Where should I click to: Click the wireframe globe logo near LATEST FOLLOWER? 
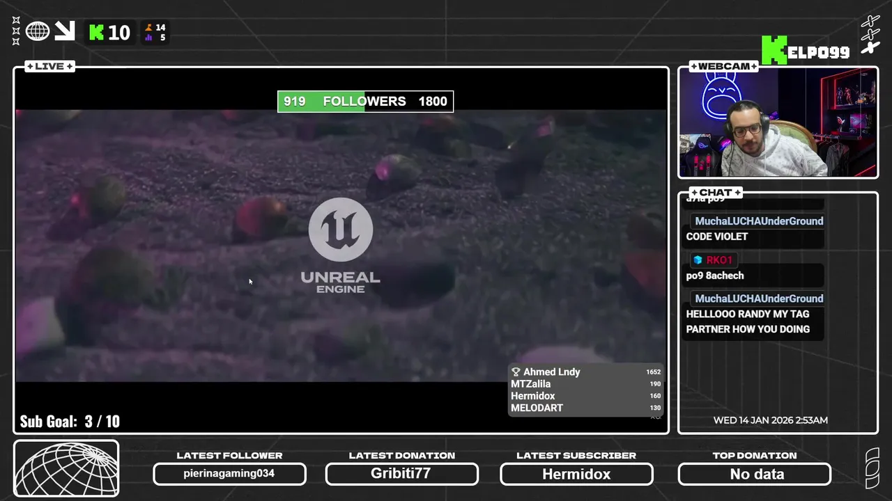66,468
